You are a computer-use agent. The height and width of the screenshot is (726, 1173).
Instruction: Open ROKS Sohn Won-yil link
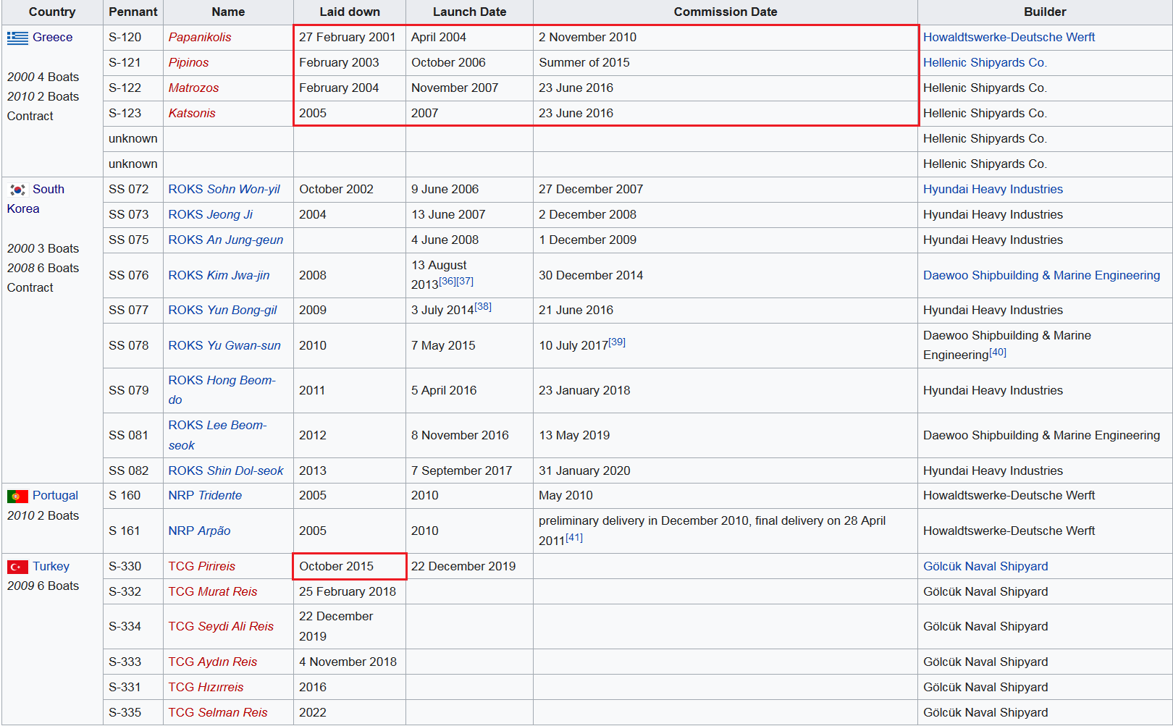[x=224, y=190]
